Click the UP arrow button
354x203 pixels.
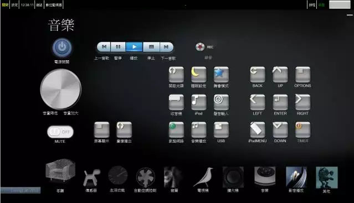pos(280,75)
